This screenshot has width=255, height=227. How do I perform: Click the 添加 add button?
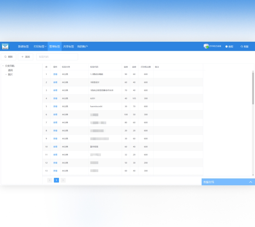[25, 57]
